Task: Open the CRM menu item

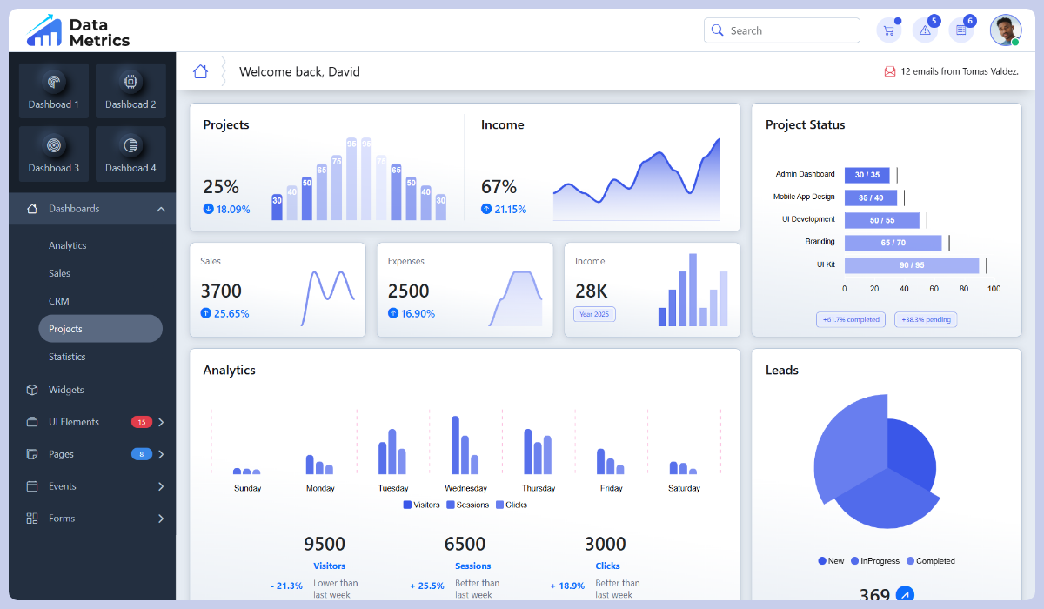Action: pos(59,300)
